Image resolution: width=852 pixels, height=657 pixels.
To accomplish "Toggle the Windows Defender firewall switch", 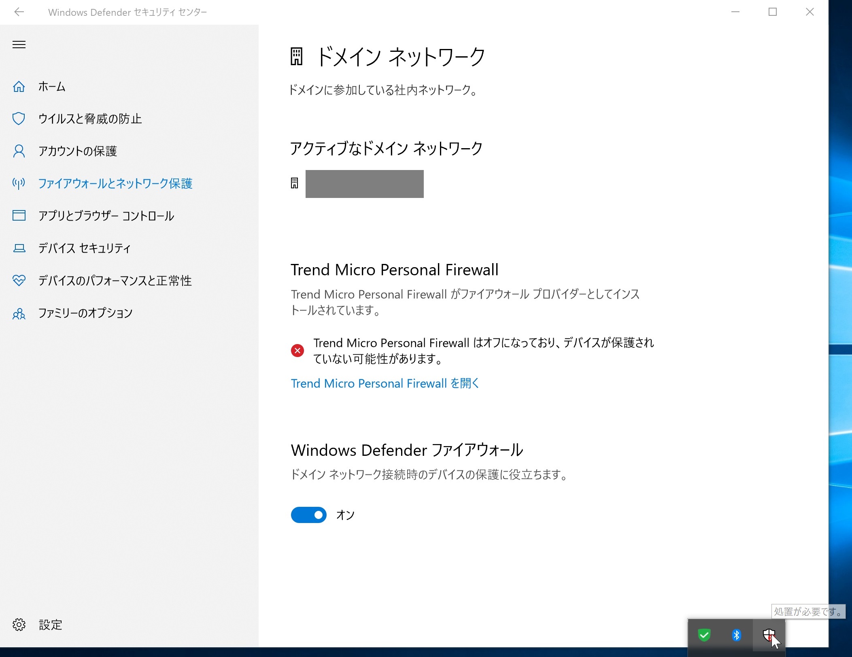I will pos(309,515).
